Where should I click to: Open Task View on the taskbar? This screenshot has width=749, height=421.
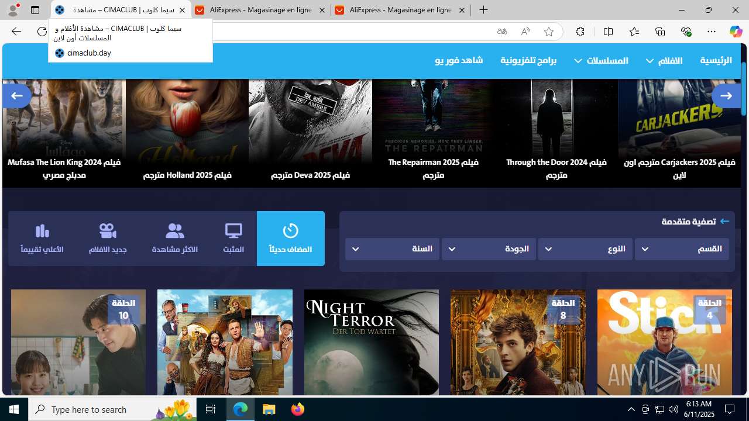click(211, 409)
